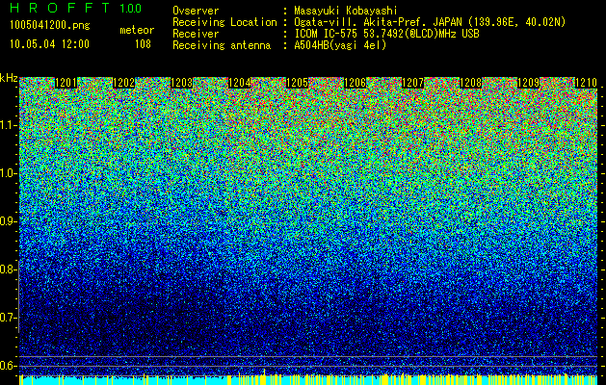Click the 0.8 frequency axis label

pyautogui.click(x=7, y=269)
